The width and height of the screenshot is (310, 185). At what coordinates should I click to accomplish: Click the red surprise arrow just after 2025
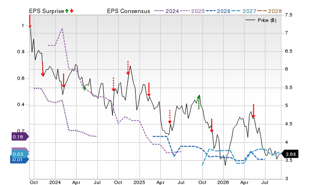pyautogui.click(x=149, y=90)
